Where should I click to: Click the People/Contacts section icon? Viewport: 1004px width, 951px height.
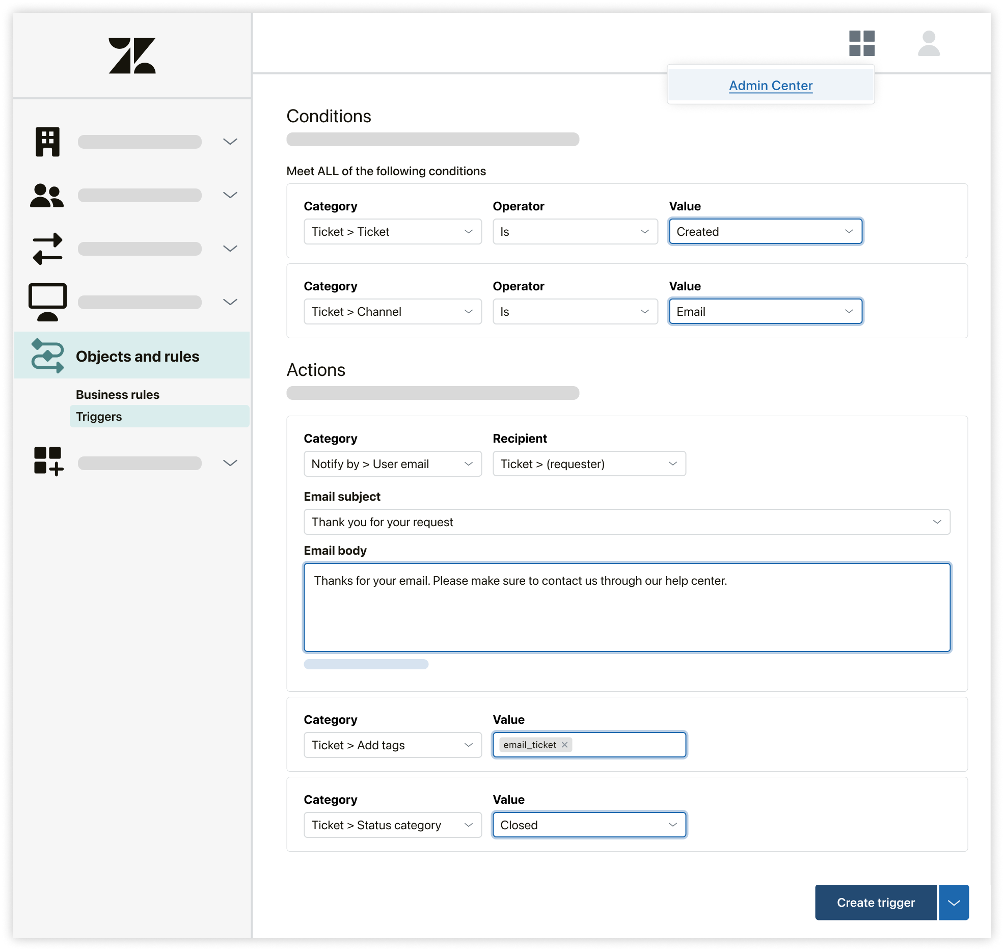(x=46, y=195)
